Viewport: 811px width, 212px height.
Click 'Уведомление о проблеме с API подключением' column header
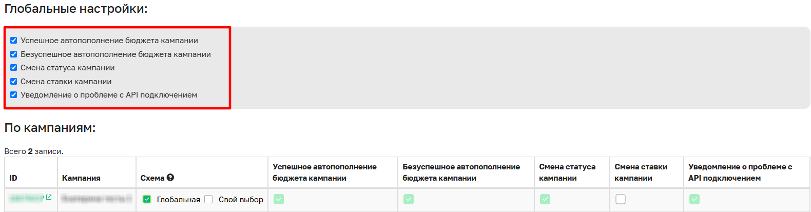740,172
